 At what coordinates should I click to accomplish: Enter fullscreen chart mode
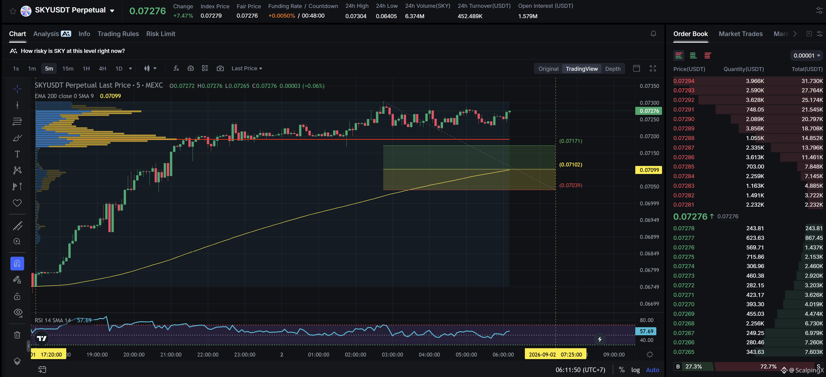(653, 68)
